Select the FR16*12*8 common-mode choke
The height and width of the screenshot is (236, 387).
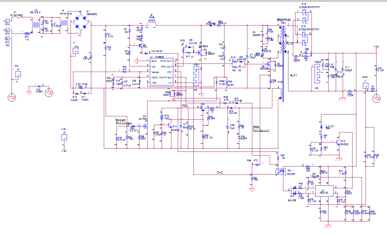(64, 24)
